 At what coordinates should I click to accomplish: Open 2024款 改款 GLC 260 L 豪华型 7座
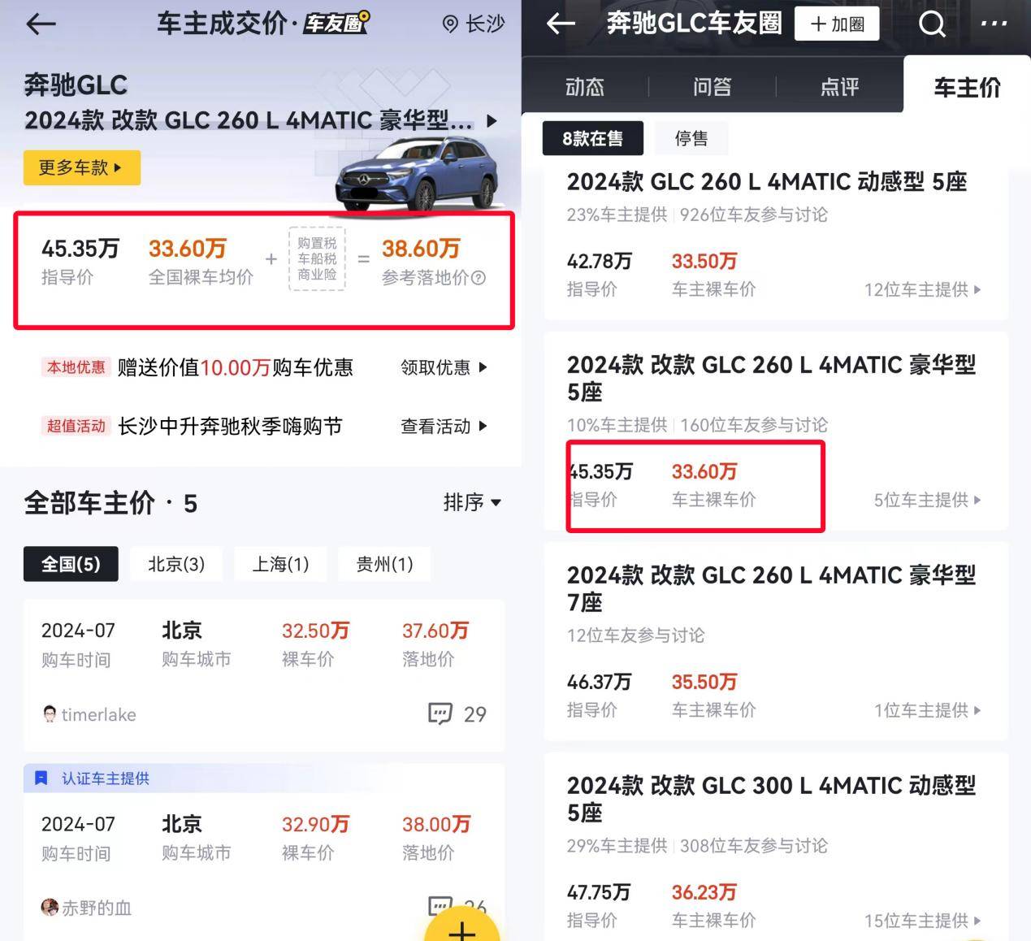tap(772, 588)
